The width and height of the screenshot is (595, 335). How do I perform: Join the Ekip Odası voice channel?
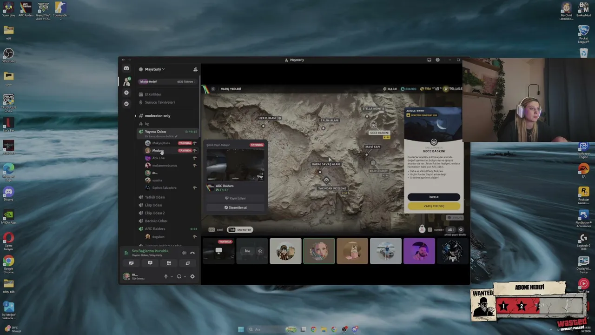(x=153, y=205)
